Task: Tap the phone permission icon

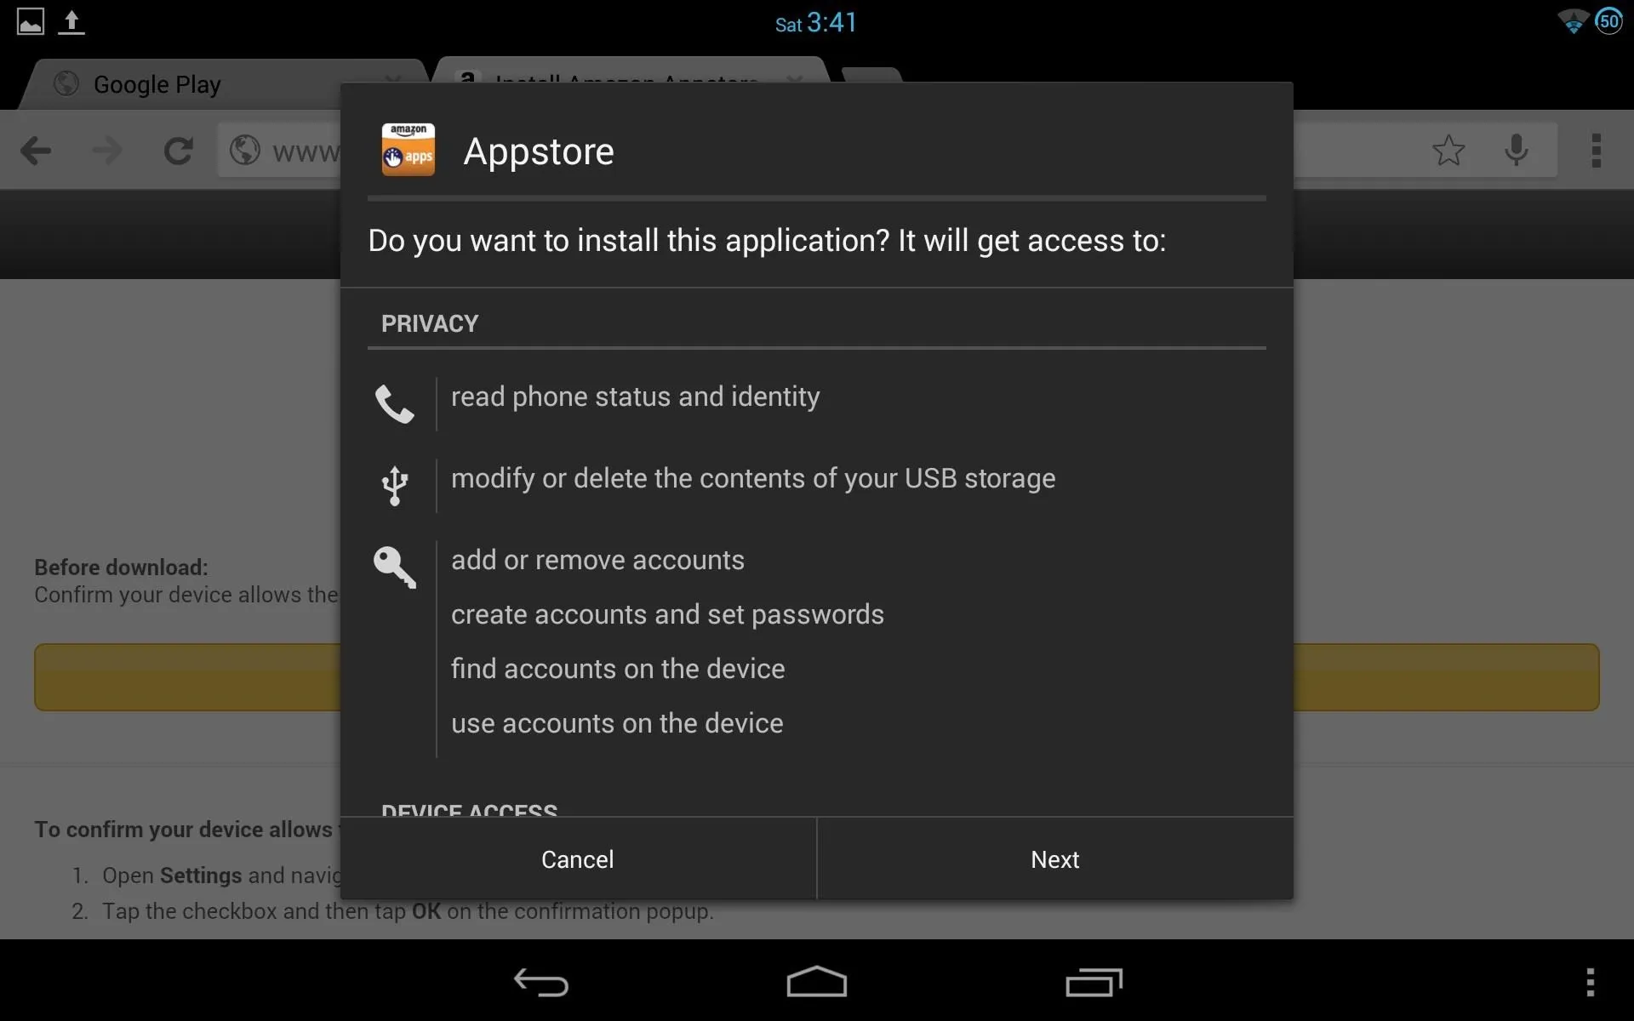Action: pos(395,404)
